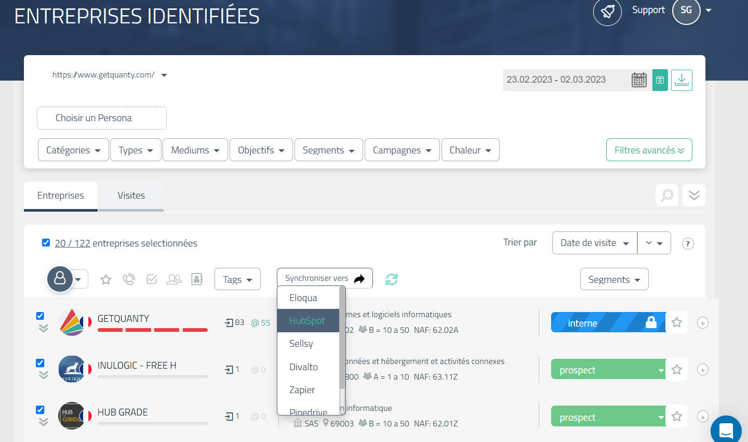Click the green calendar star icon
The width and height of the screenshot is (748, 442).
click(x=660, y=80)
